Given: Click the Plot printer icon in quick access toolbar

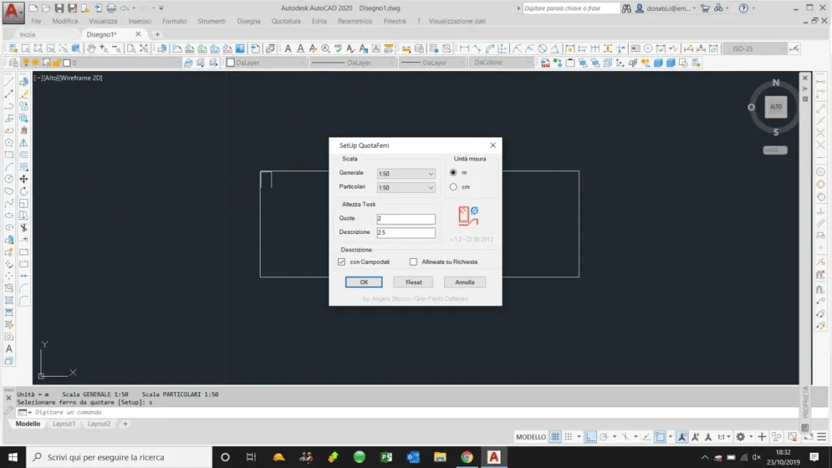Looking at the screenshot, I should pyautogui.click(x=111, y=8).
